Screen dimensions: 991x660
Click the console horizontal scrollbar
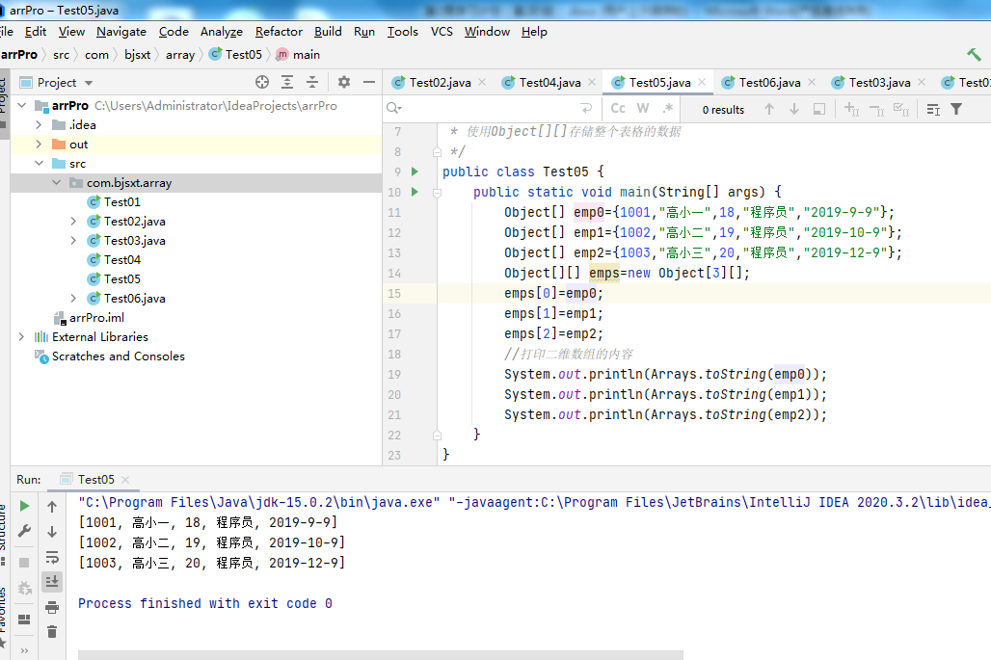(381, 655)
